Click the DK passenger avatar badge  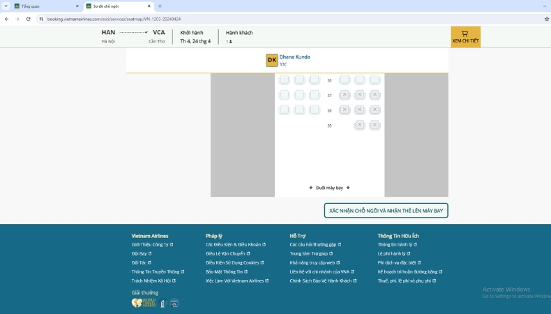(271, 60)
